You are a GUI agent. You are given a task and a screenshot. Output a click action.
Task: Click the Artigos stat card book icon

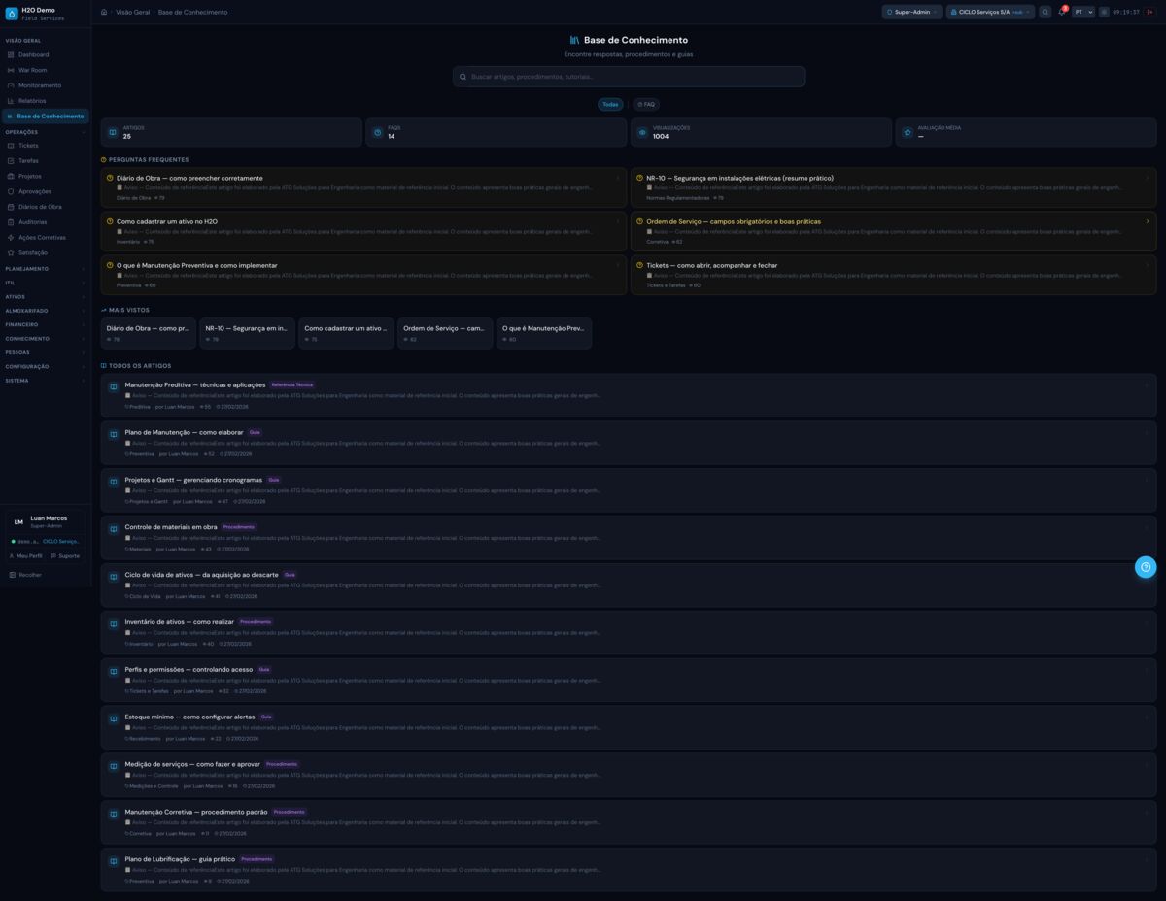113,132
